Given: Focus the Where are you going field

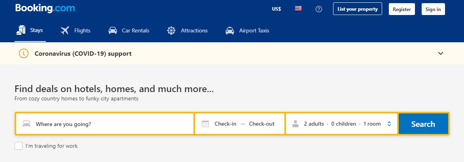Looking at the screenshot, I should coord(105,124).
